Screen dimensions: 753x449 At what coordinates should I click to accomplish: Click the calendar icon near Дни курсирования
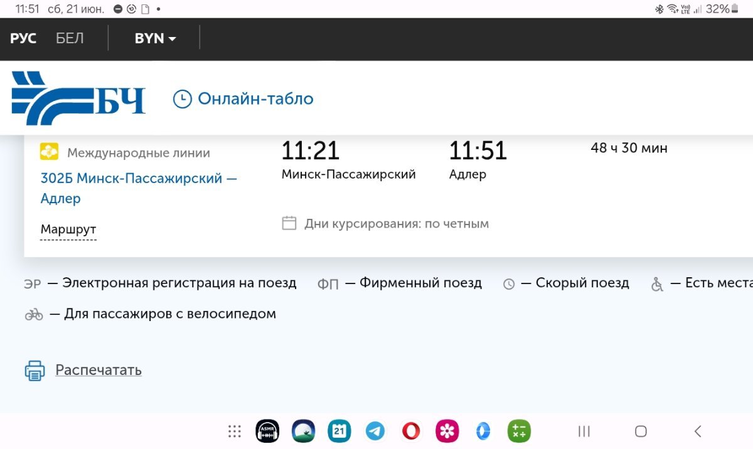point(289,223)
